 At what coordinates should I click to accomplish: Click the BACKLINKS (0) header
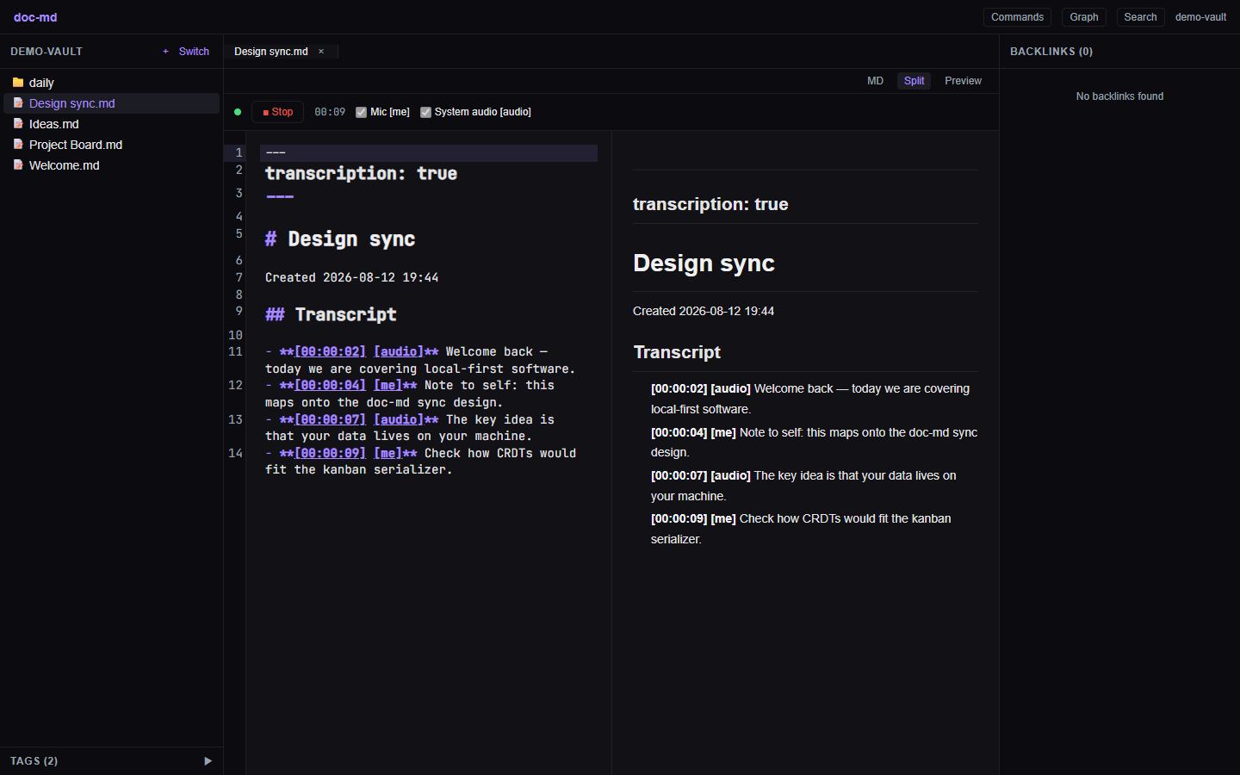tap(1051, 52)
